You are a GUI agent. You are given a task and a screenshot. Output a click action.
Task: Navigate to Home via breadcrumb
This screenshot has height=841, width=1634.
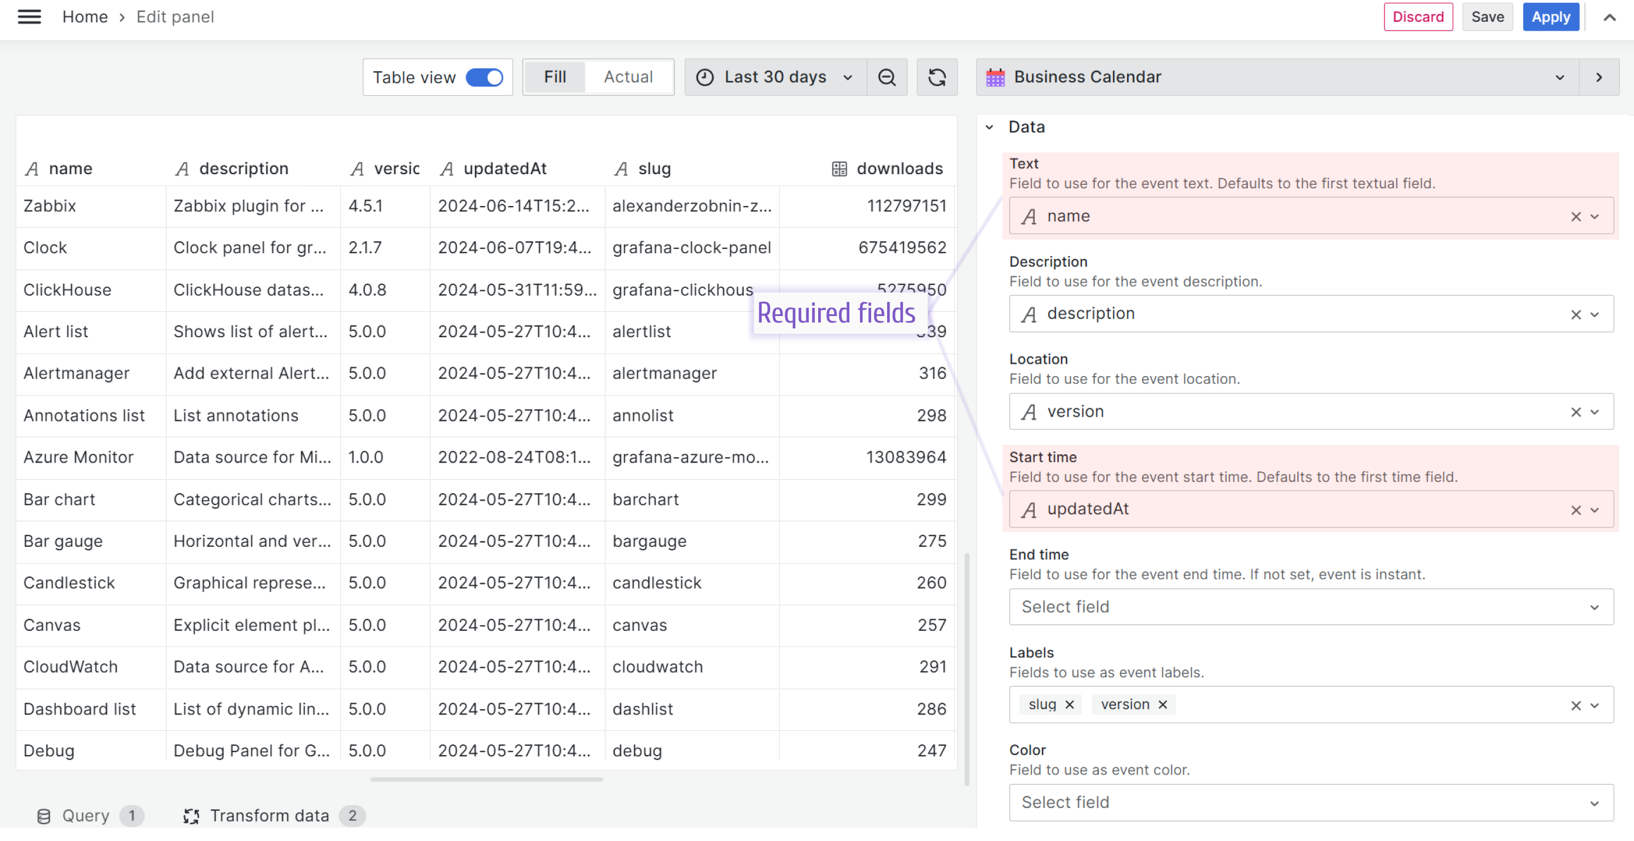pyautogui.click(x=85, y=16)
